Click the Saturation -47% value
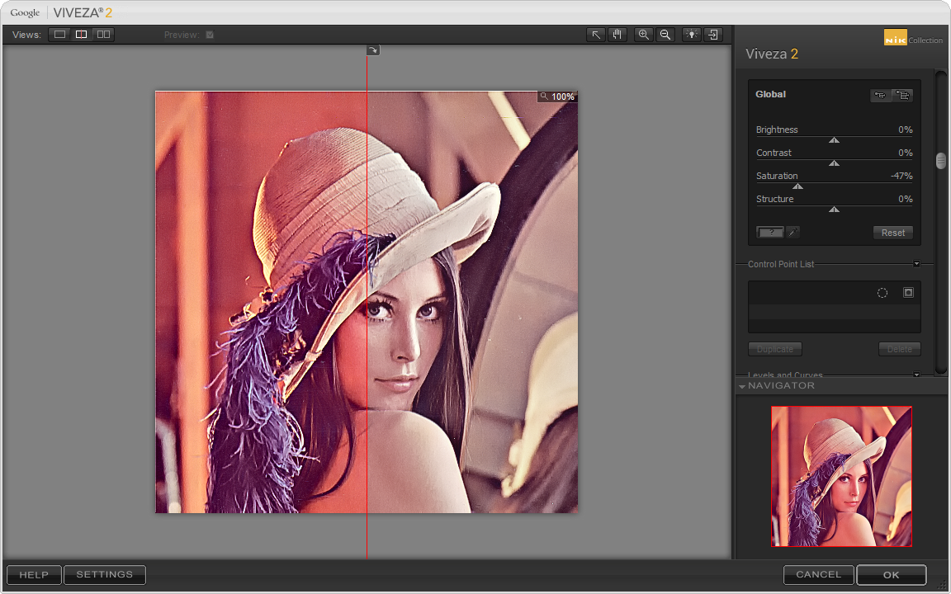951x594 pixels. tap(901, 176)
